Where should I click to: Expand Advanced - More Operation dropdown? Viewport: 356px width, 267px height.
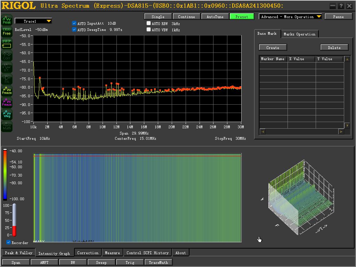click(290, 17)
